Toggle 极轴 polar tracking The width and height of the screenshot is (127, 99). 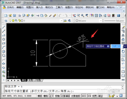tap(57, 96)
